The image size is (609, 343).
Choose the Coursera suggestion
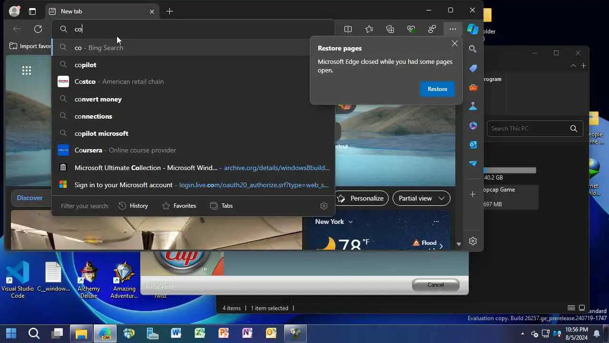point(193,150)
